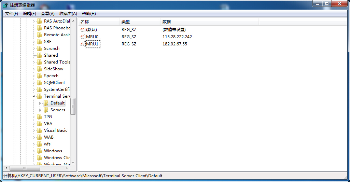Select the (默认) value name
The image size is (350, 182).
(92, 29)
